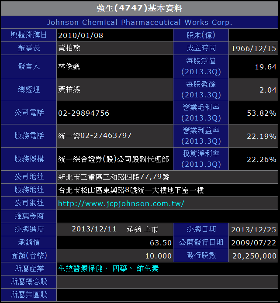Click the general manager name in 總經理 row
This screenshot has width=280, height=303.
[69, 90]
